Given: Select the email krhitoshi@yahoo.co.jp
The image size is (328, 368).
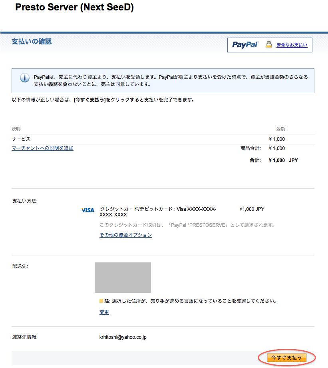Looking at the screenshot, I should [123, 337].
